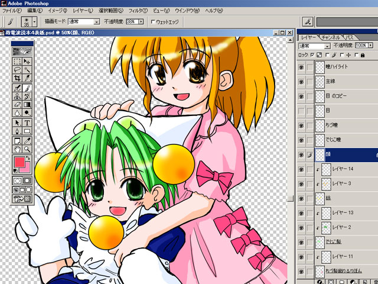This screenshot has height=284, width=378.
Task: Select the Crop tool
Action: [x=17, y=78]
